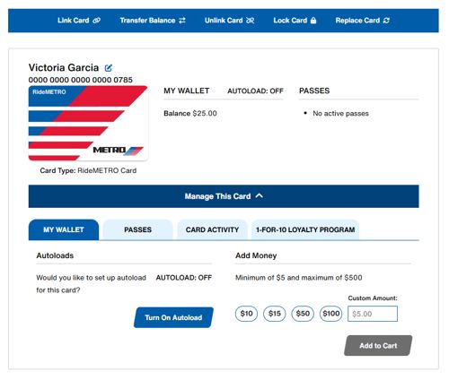This screenshot has height=380, width=449.
Task: Click the Custom Amount label
Action: 373,298
